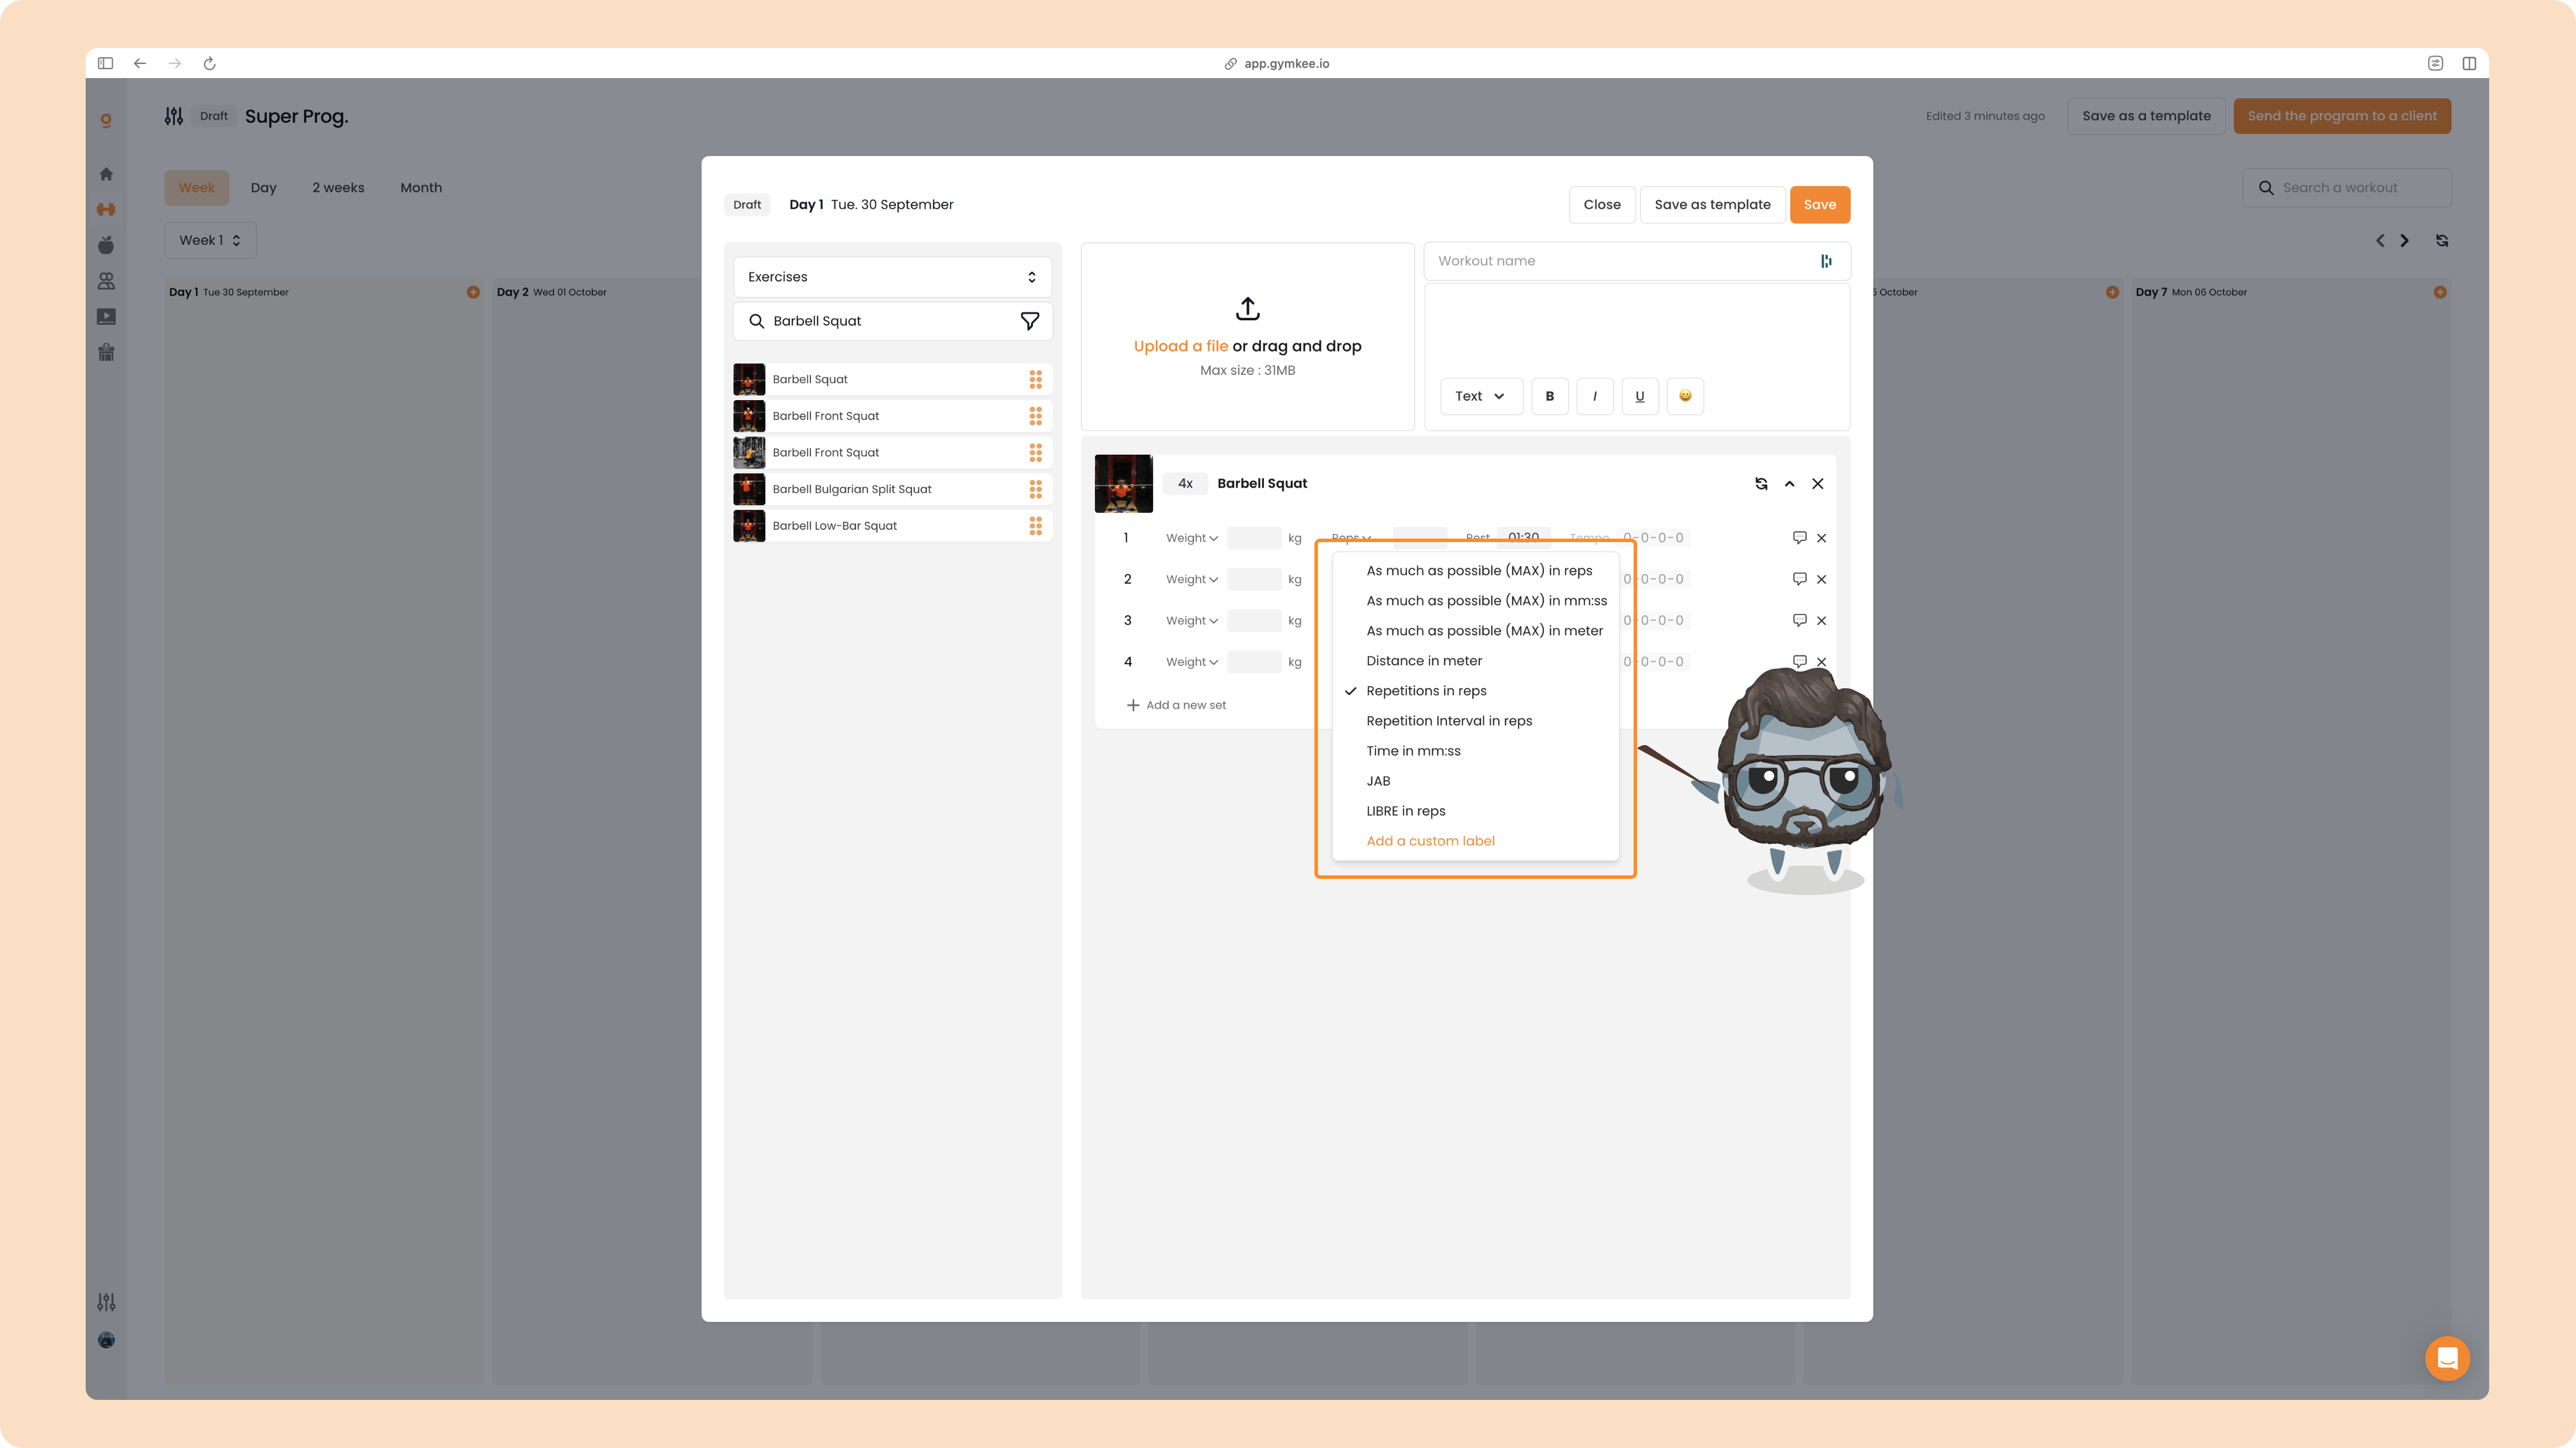Click the drag handle for Barbell Bulgarian Split Squat
The image size is (2576, 1448).
point(1035,489)
